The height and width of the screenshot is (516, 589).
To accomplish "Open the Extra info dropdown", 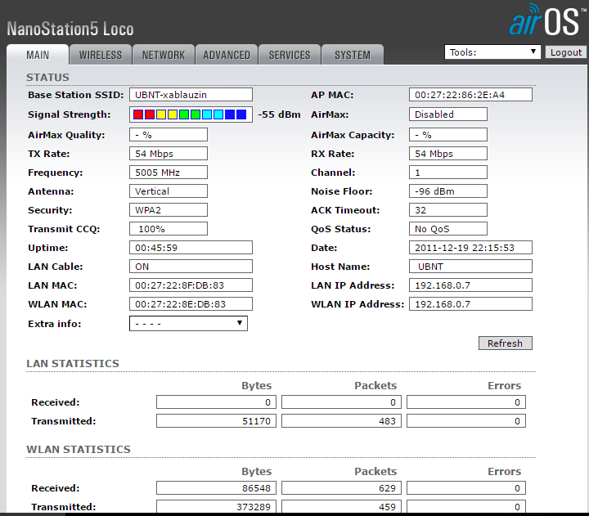I will click(188, 323).
